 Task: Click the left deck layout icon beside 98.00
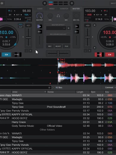tap(10, 11)
